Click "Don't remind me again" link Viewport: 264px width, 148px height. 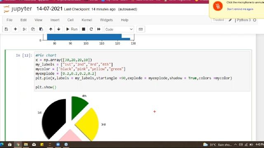tap(240, 9)
